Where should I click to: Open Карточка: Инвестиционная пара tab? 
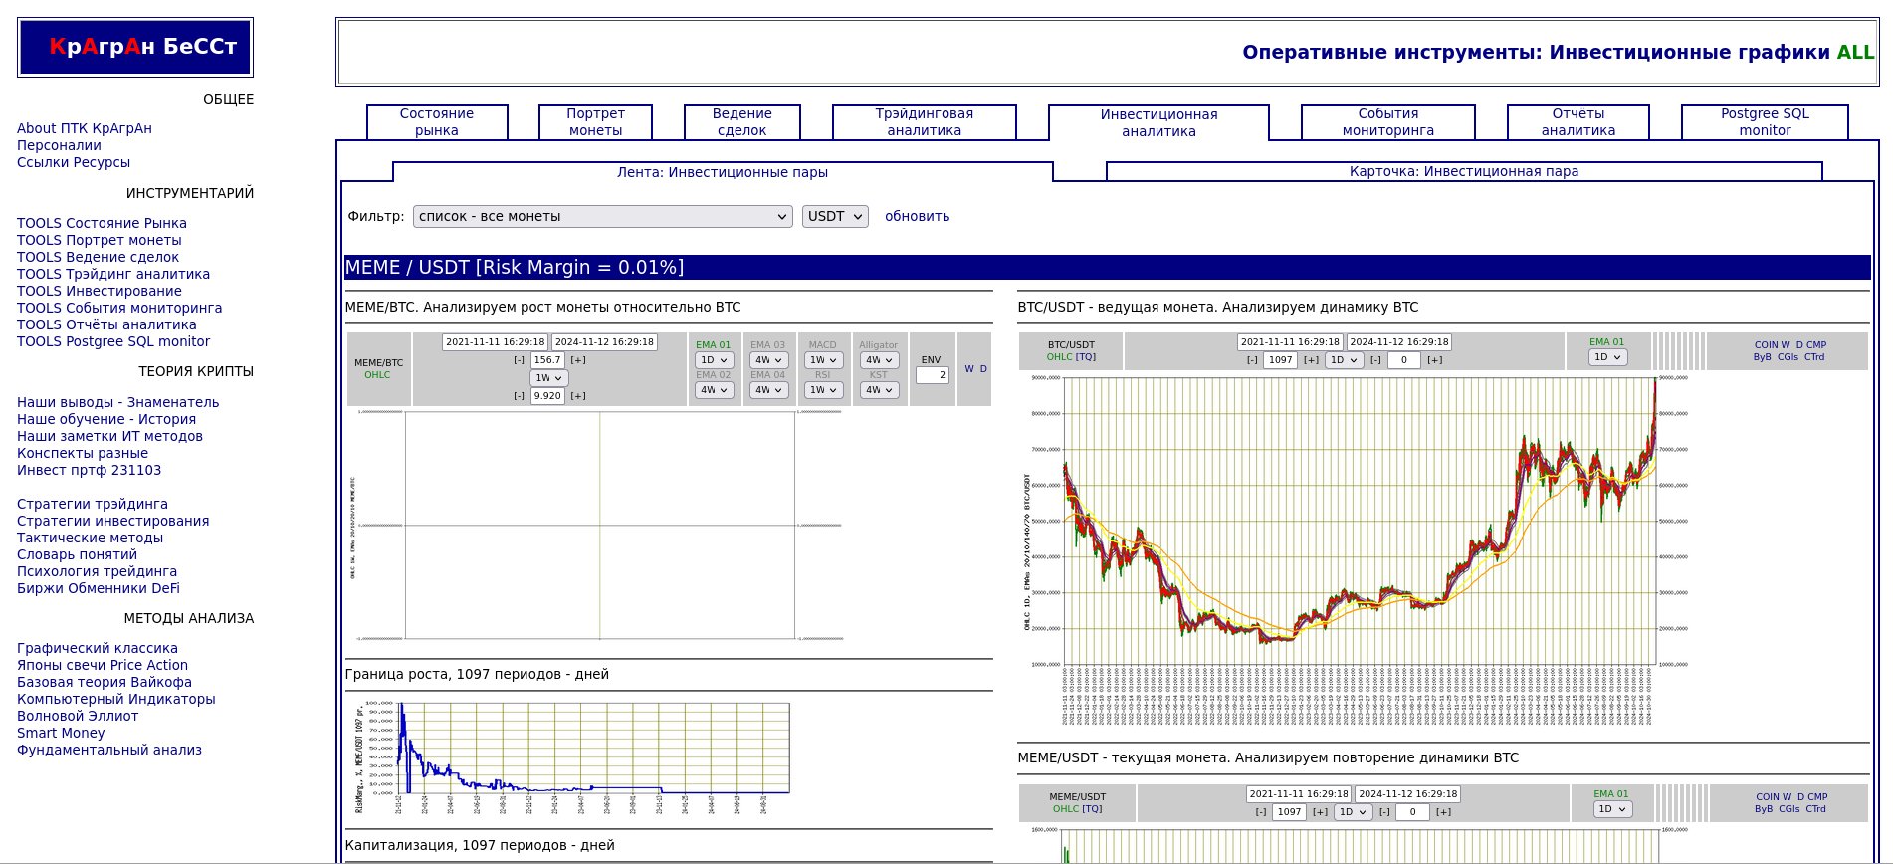point(1463,171)
